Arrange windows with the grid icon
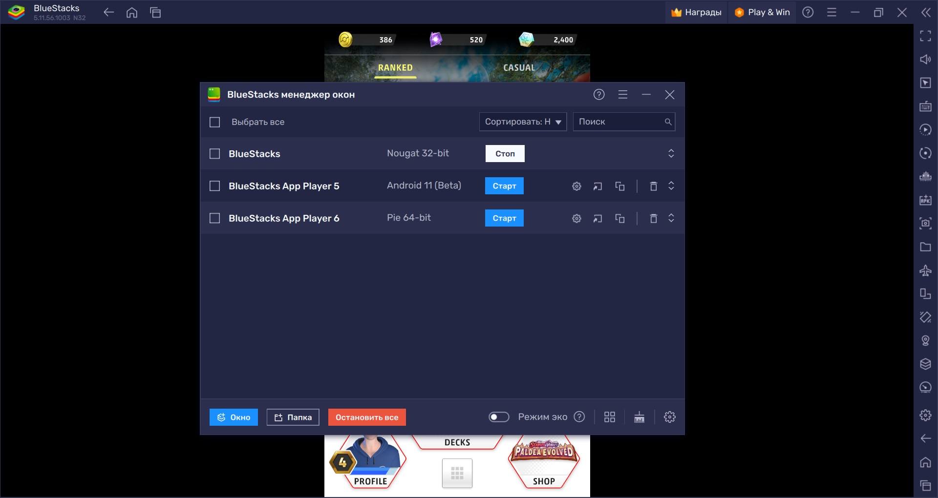The image size is (938, 498). 609,417
